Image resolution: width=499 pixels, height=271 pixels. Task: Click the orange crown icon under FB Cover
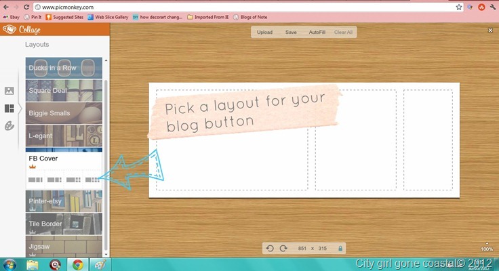pos(33,167)
